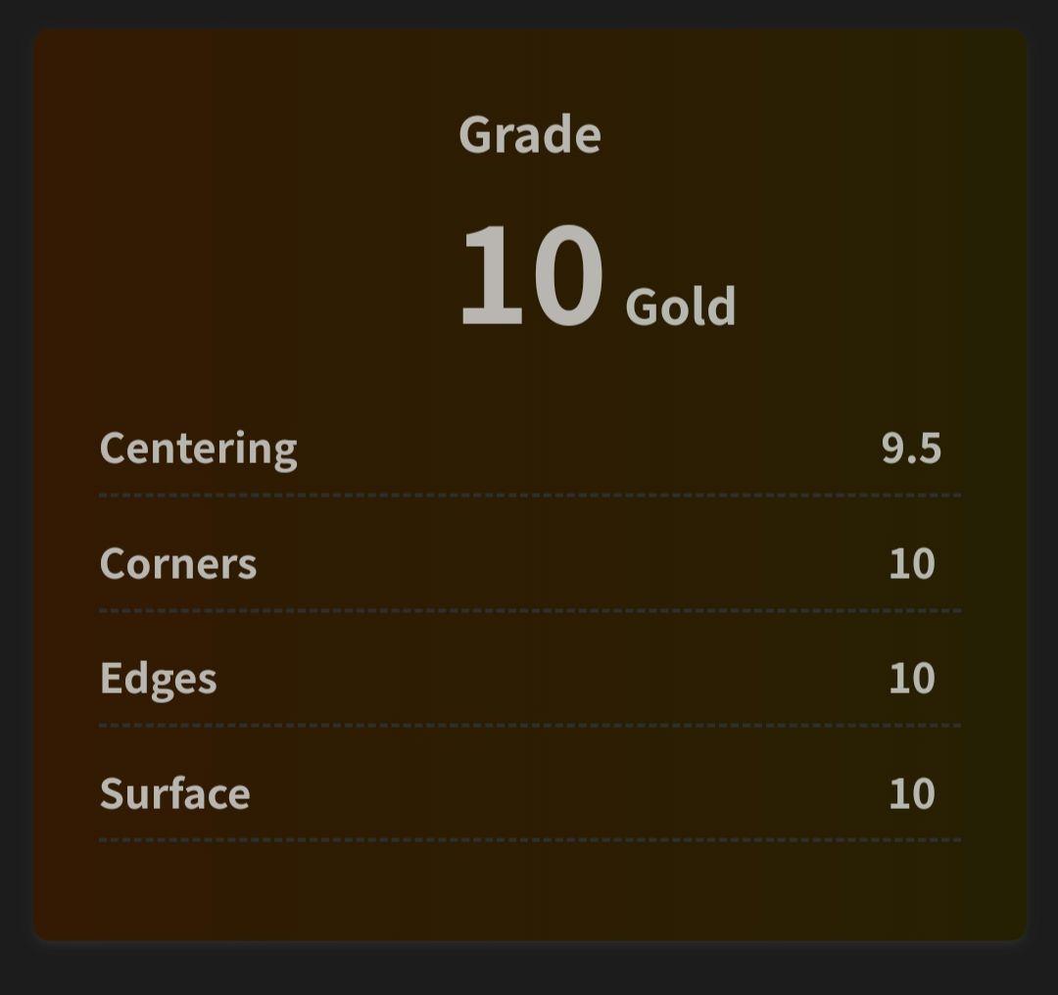Click the Centering score value 9.5
Viewport: 1058px width, 995px height.
tap(911, 449)
